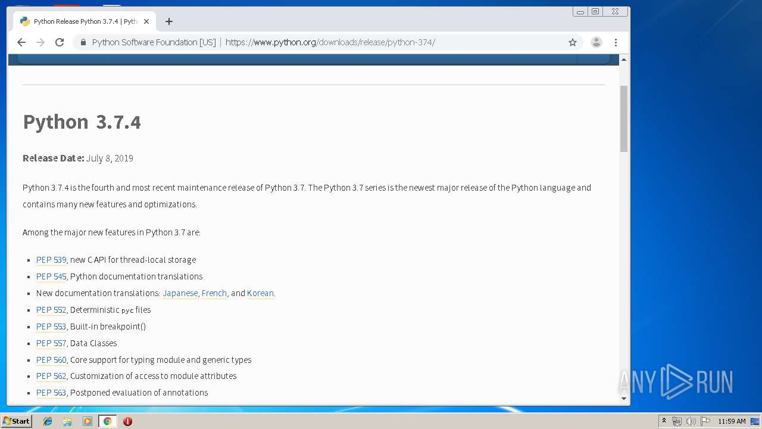The width and height of the screenshot is (762, 429).
Task: Open the Action Center flag icon
Action: [705, 421]
